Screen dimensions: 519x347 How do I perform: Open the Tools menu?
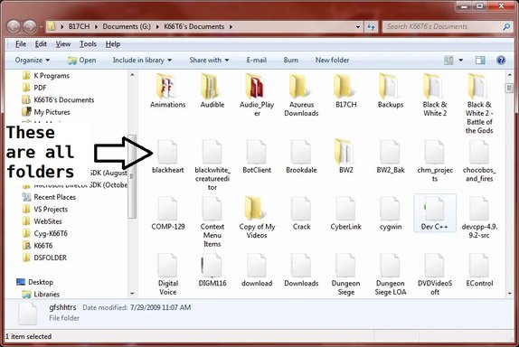pyautogui.click(x=88, y=44)
